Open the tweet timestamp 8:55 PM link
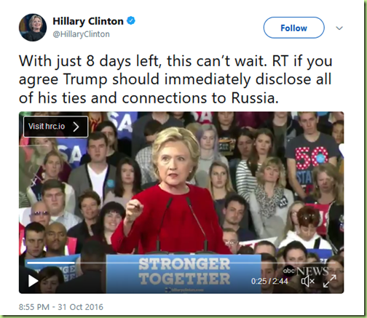367x318 pixels. point(34,307)
